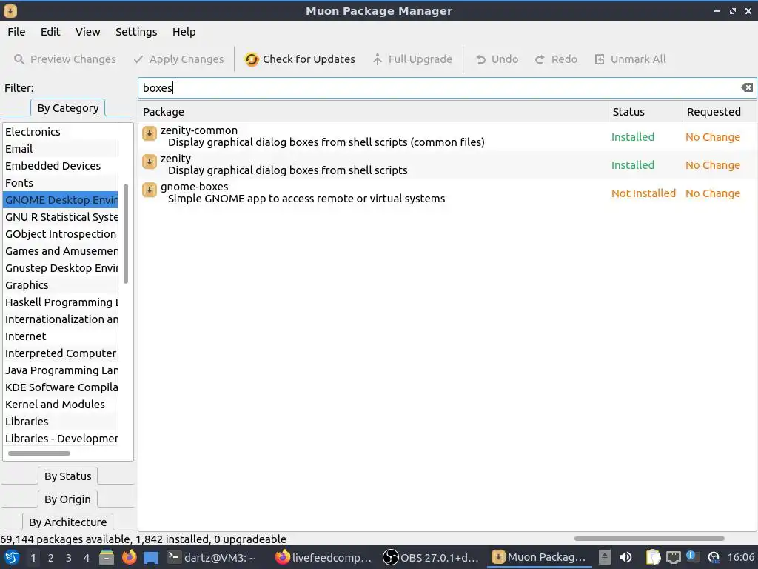Click Unmark All in the toolbar

point(630,59)
